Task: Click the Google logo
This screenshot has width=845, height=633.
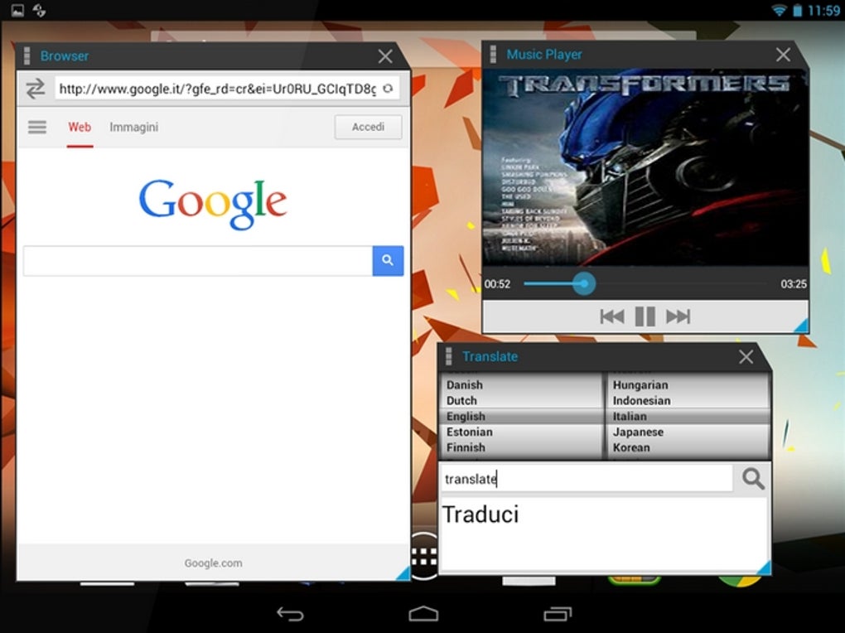Action: tap(213, 204)
